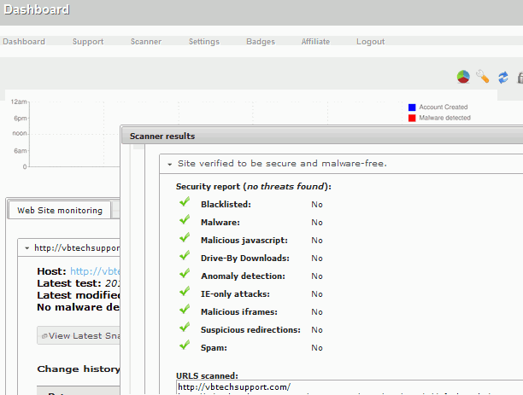Click the red Malware detected legend swatch
Image resolution: width=523 pixels, height=395 pixels.
click(412, 118)
